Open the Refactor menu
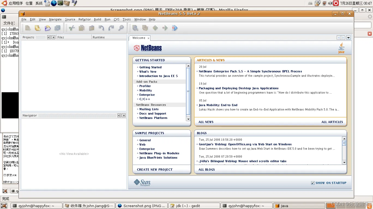This screenshot has height=209, width=373. (85, 19)
